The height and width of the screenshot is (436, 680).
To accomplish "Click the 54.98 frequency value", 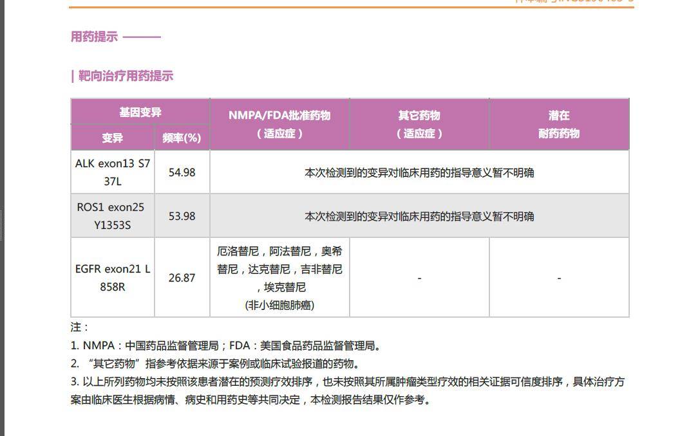I will point(182,172).
